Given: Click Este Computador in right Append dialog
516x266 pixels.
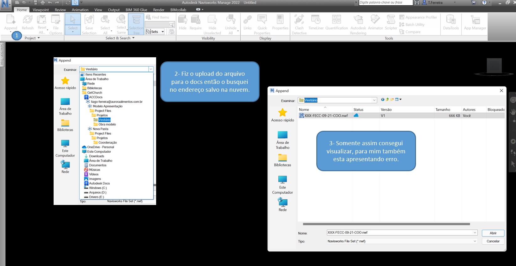Looking at the screenshot, I should (282, 185).
